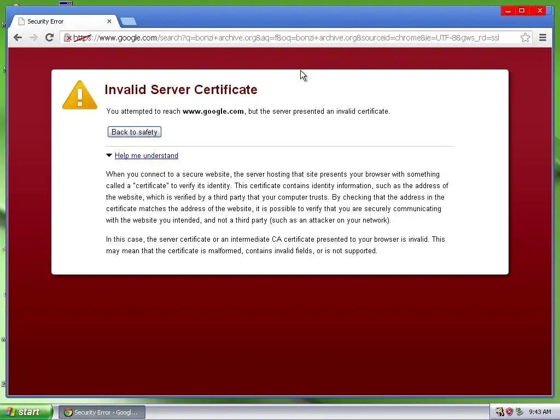The height and width of the screenshot is (420, 560).
Task: Click the forward navigation arrow
Action: coord(33,38)
